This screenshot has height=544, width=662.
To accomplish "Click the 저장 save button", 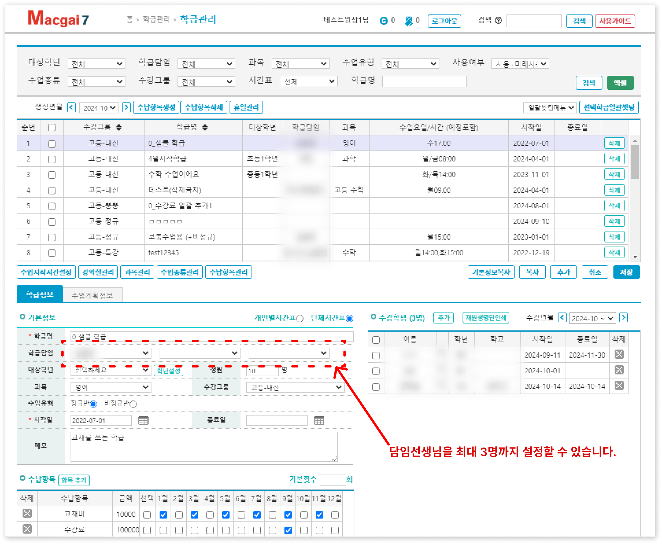I will (x=626, y=272).
